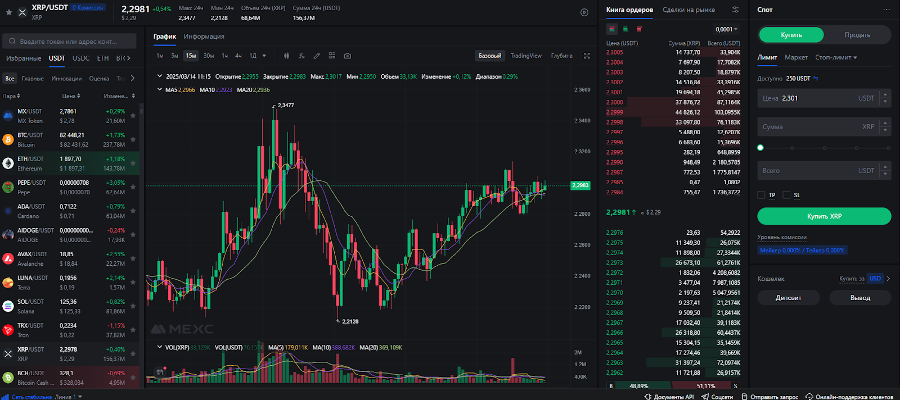Expand the chart to fullscreen

[587, 56]
